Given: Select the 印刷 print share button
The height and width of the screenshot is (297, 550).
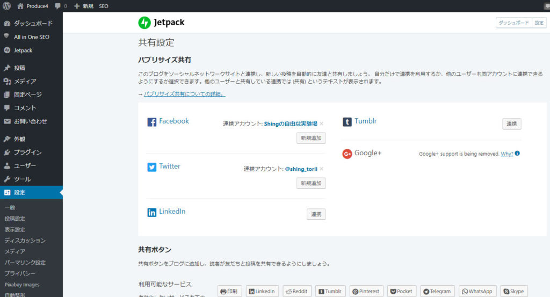Looking at the screenshot, I should point(230,292).
